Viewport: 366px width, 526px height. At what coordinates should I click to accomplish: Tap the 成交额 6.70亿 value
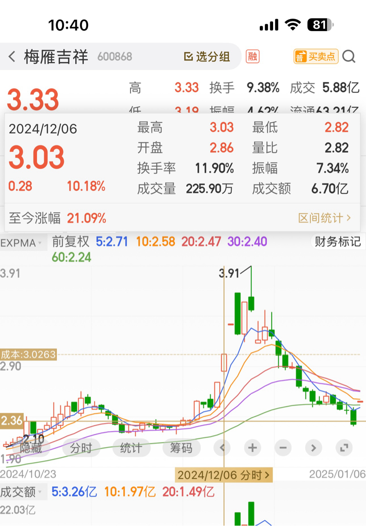click(x=330, y=188)
